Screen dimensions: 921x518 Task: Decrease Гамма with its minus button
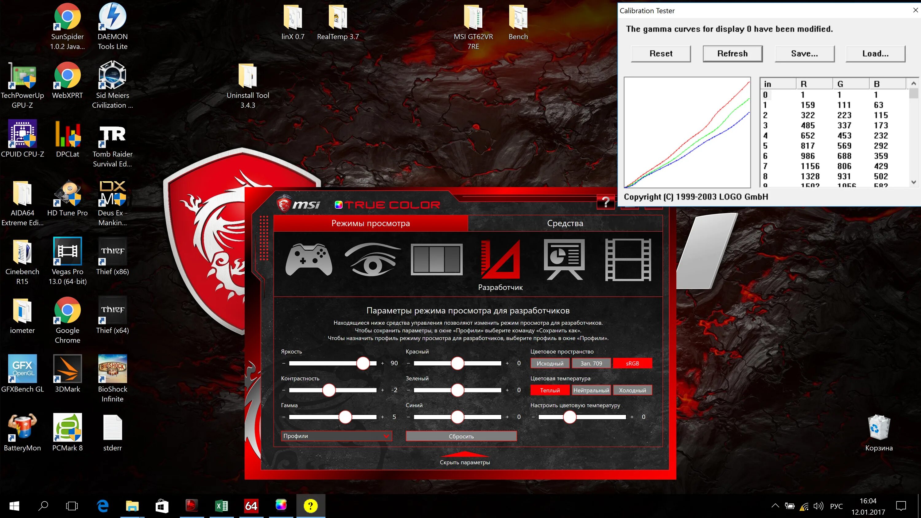[284, 417]
